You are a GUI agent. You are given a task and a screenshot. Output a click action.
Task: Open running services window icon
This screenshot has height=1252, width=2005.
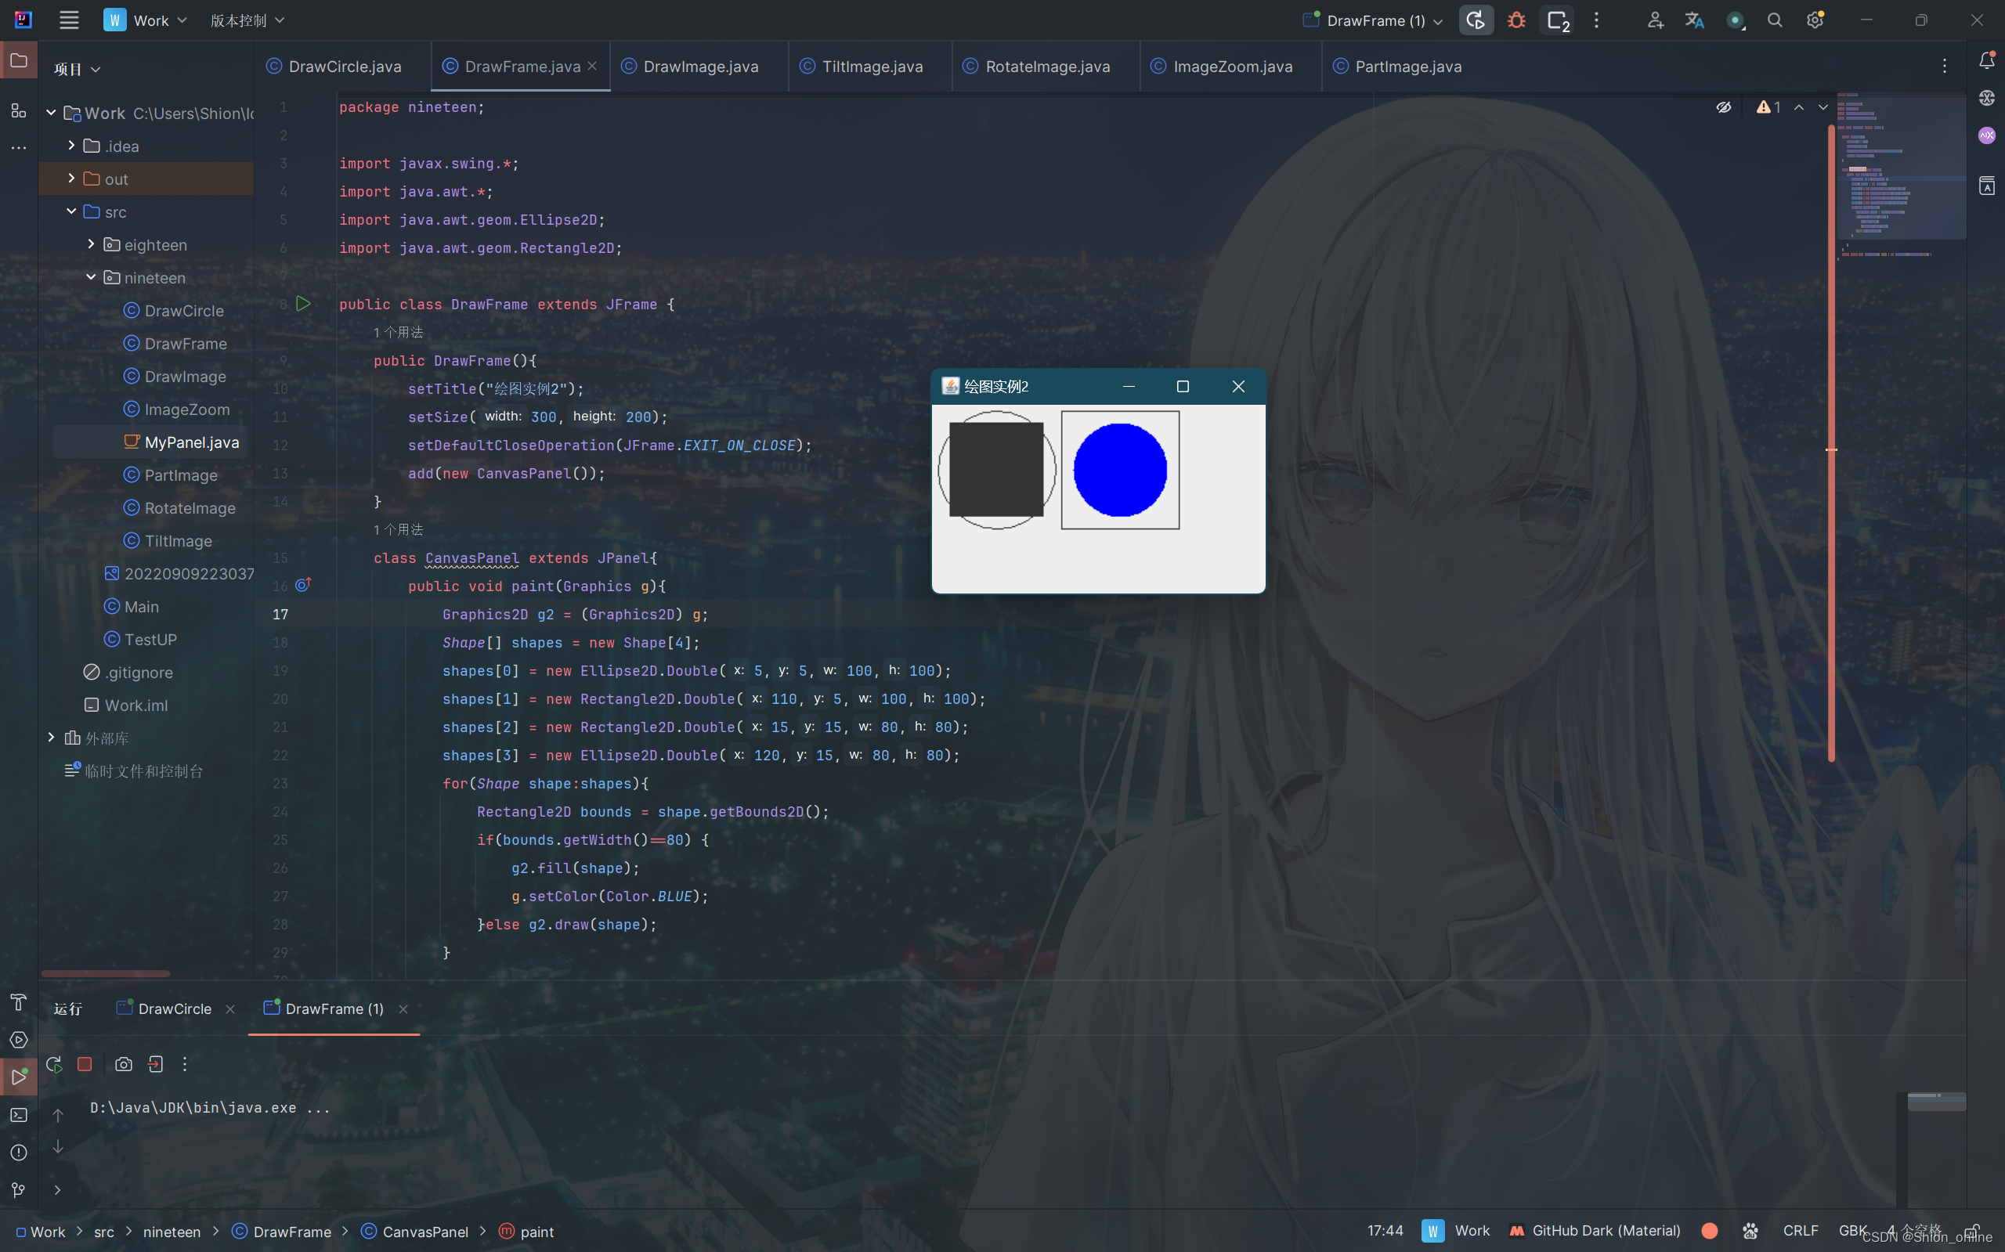click(x=1559, y=20)
